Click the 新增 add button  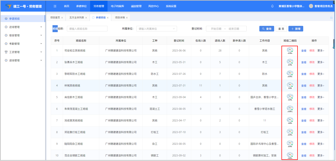295,29
